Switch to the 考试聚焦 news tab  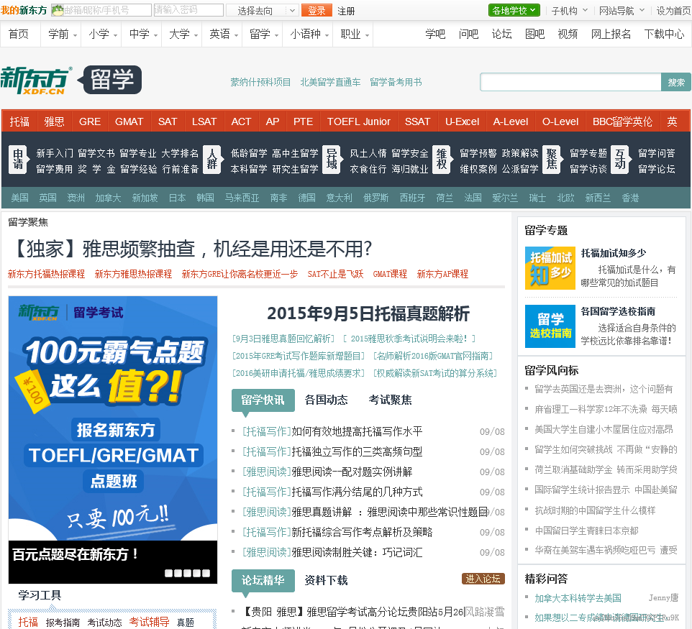click(x=390, y=400)
